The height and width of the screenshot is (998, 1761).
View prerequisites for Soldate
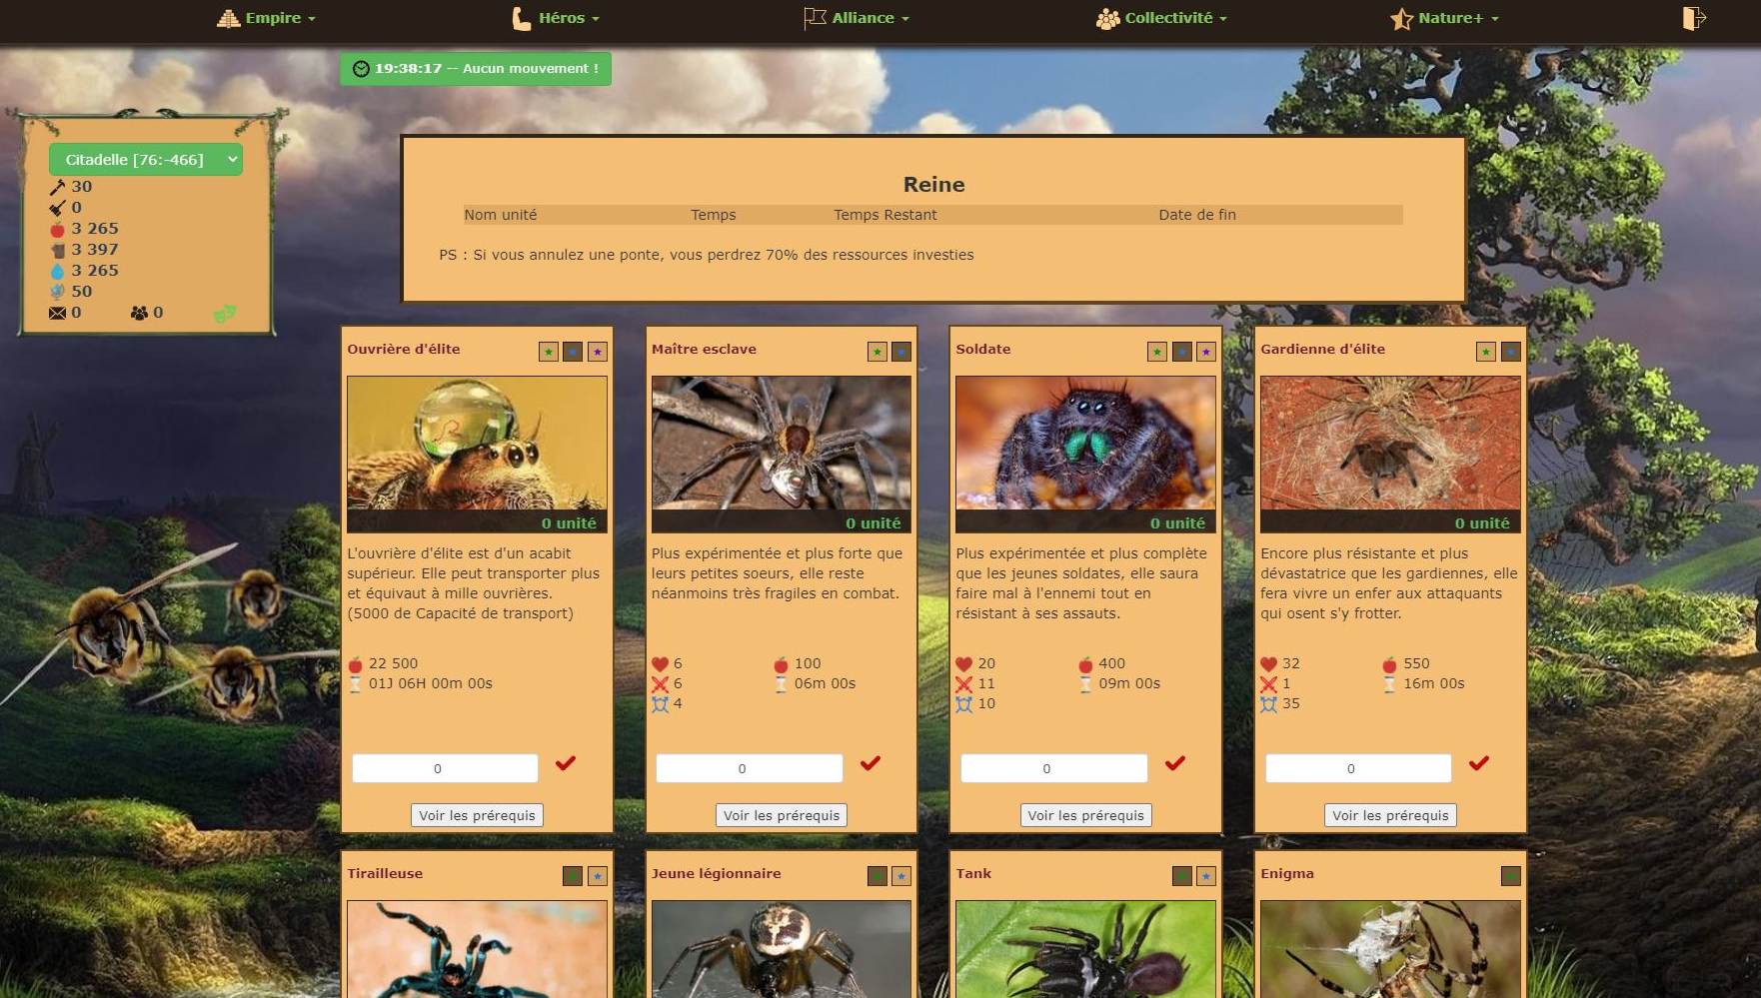(x=1085, y=815)
